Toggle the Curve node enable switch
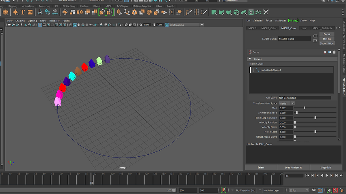The image size is (346, 194). [x=330, y=52]
